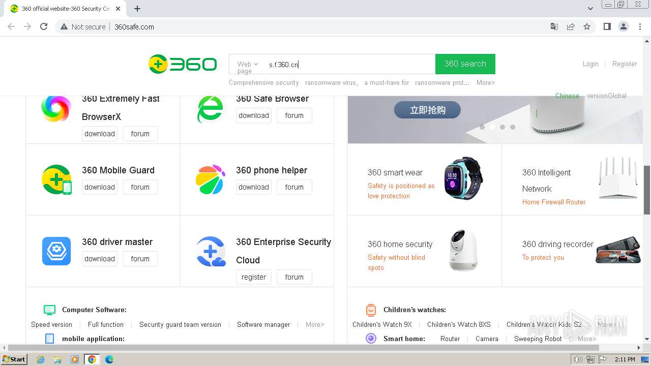
Task: Open the Software manager link
Action: [263, 324]
